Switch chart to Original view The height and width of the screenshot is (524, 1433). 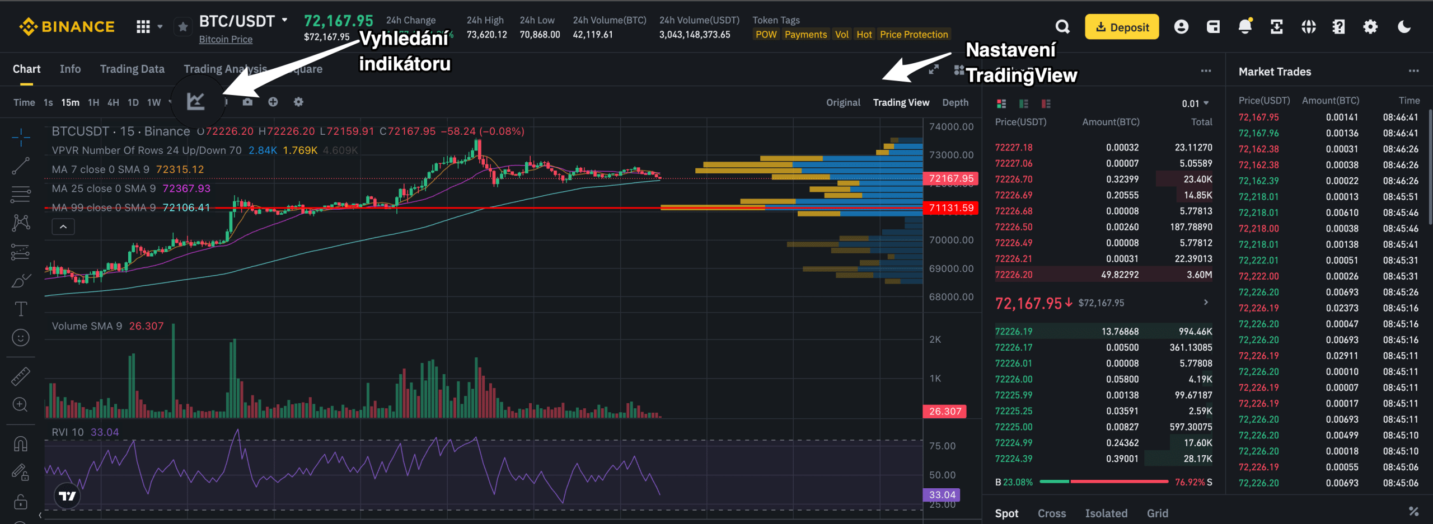[843, 102]
